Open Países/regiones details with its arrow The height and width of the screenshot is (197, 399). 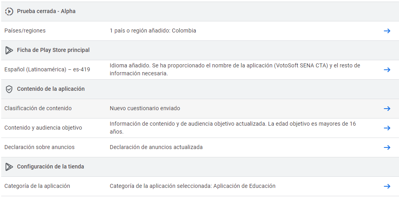point(387,31)
